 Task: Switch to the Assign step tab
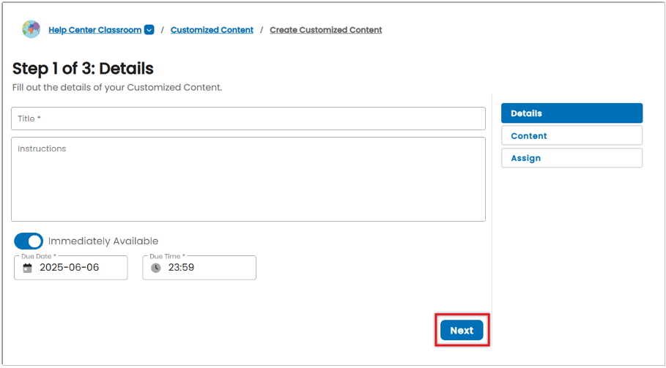tap(571, 158)
